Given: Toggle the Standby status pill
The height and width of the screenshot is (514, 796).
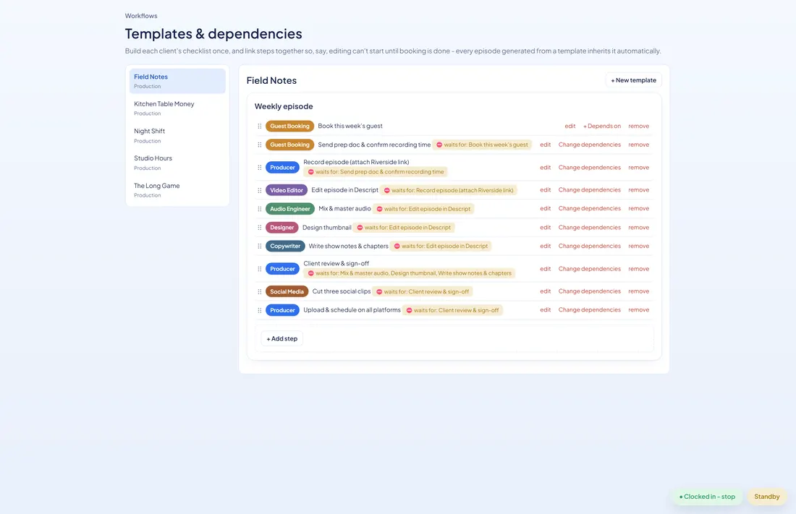Looking at the screenshot, I should (x=766, y=497).
